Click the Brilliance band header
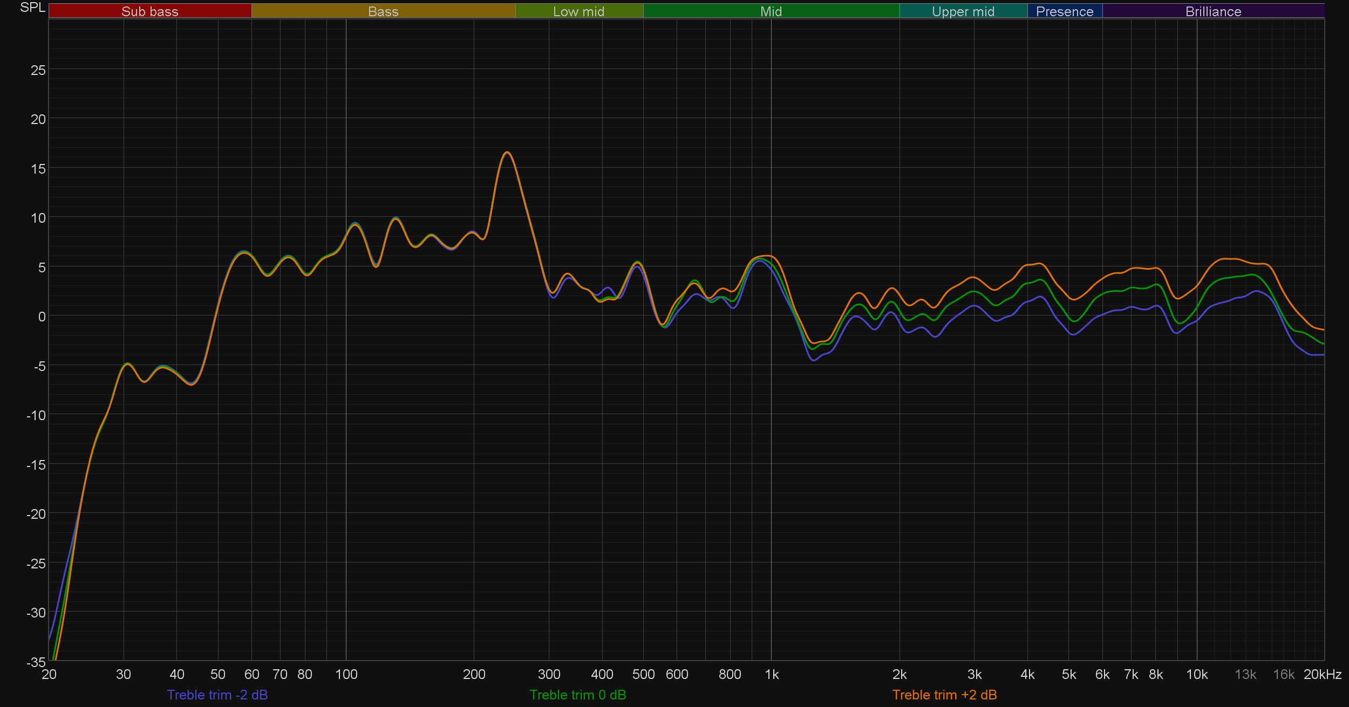The height and width of the screenshot is (707, 1349). coord(1213,11)
